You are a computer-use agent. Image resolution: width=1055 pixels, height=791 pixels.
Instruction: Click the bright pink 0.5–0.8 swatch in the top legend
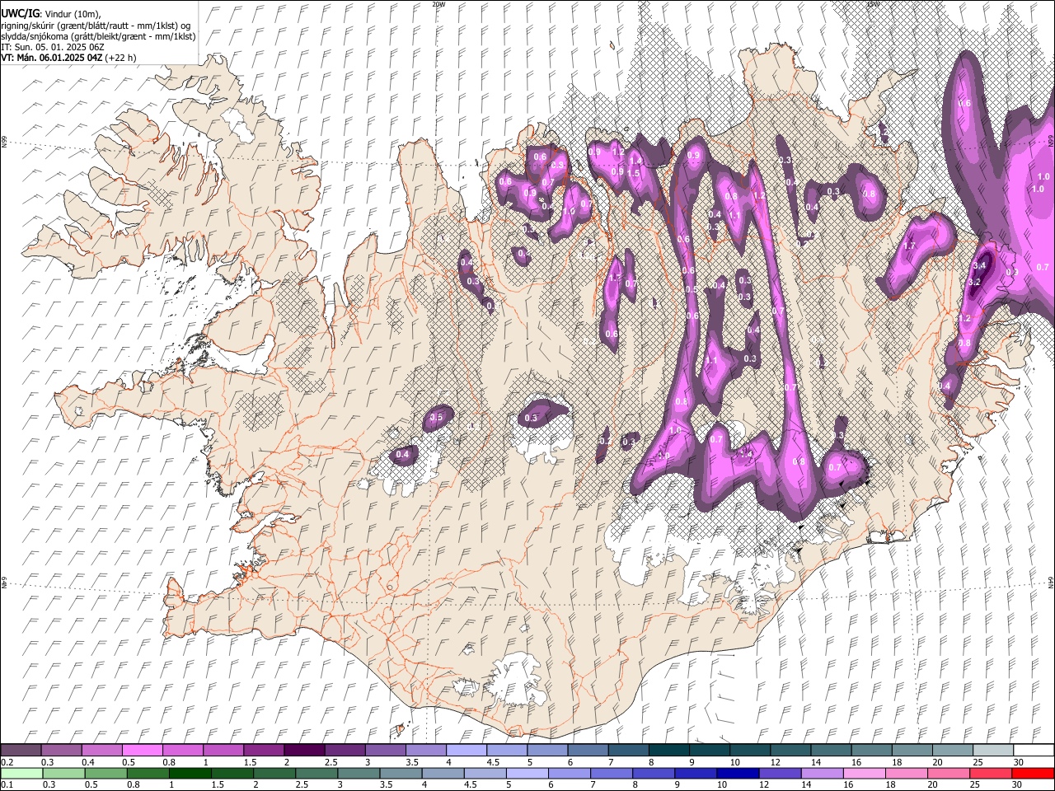142,751
